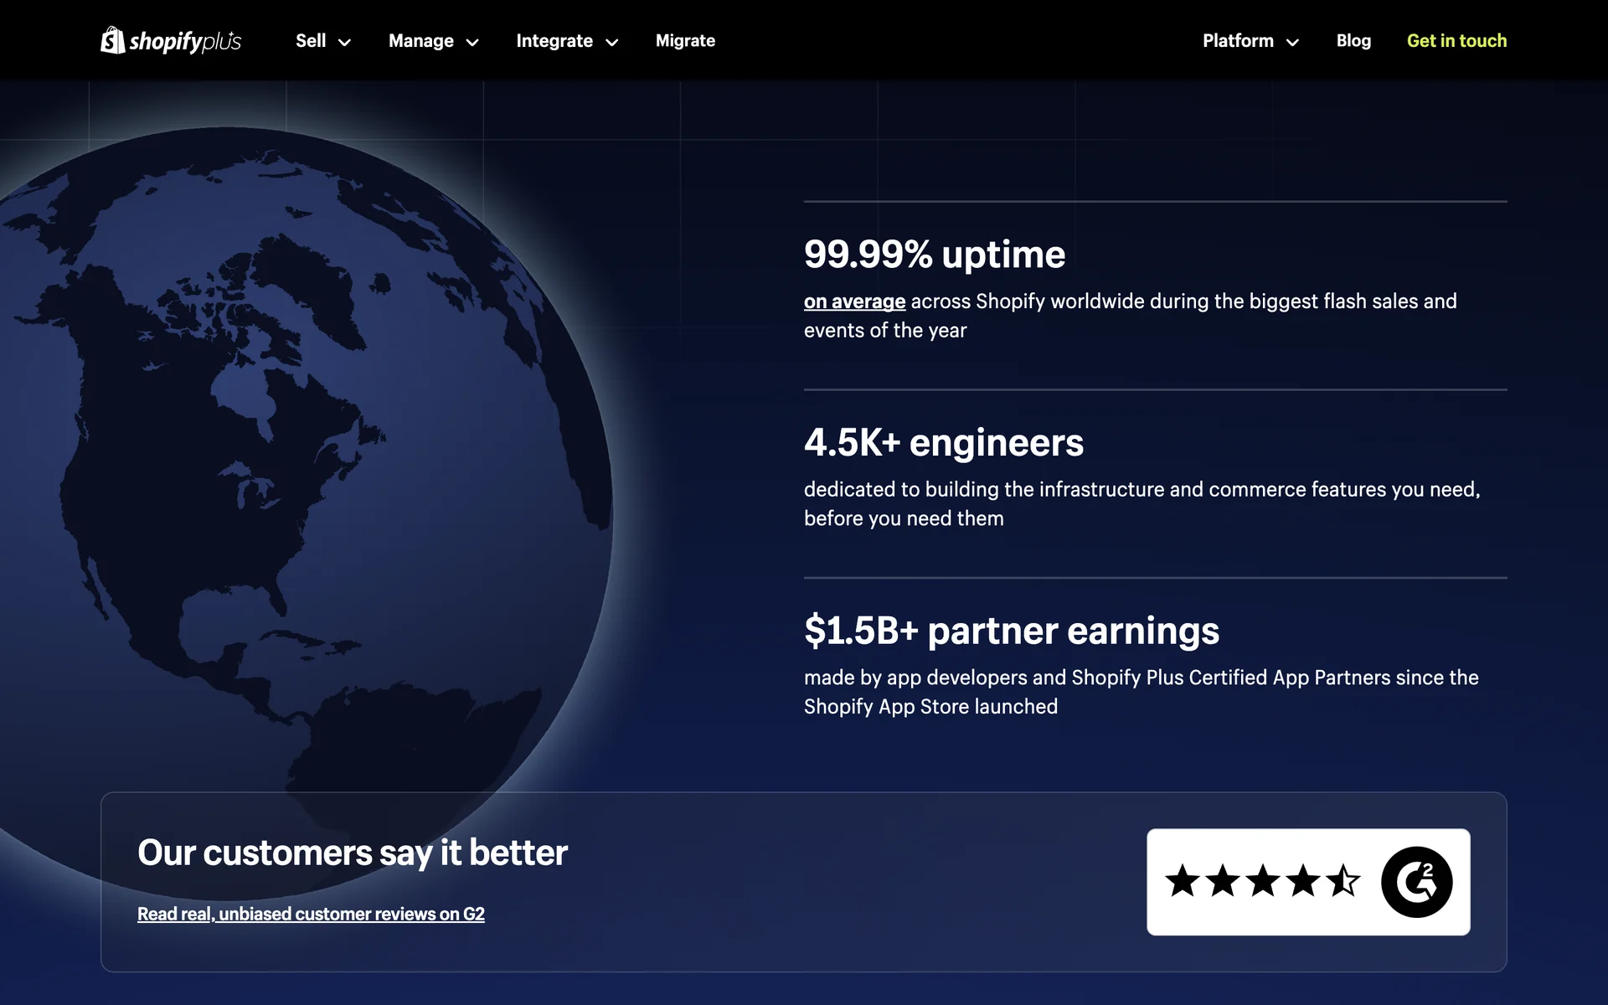Click the G2 round logo icon
The image size is (1608, 1005).
tap(1416, 882)
